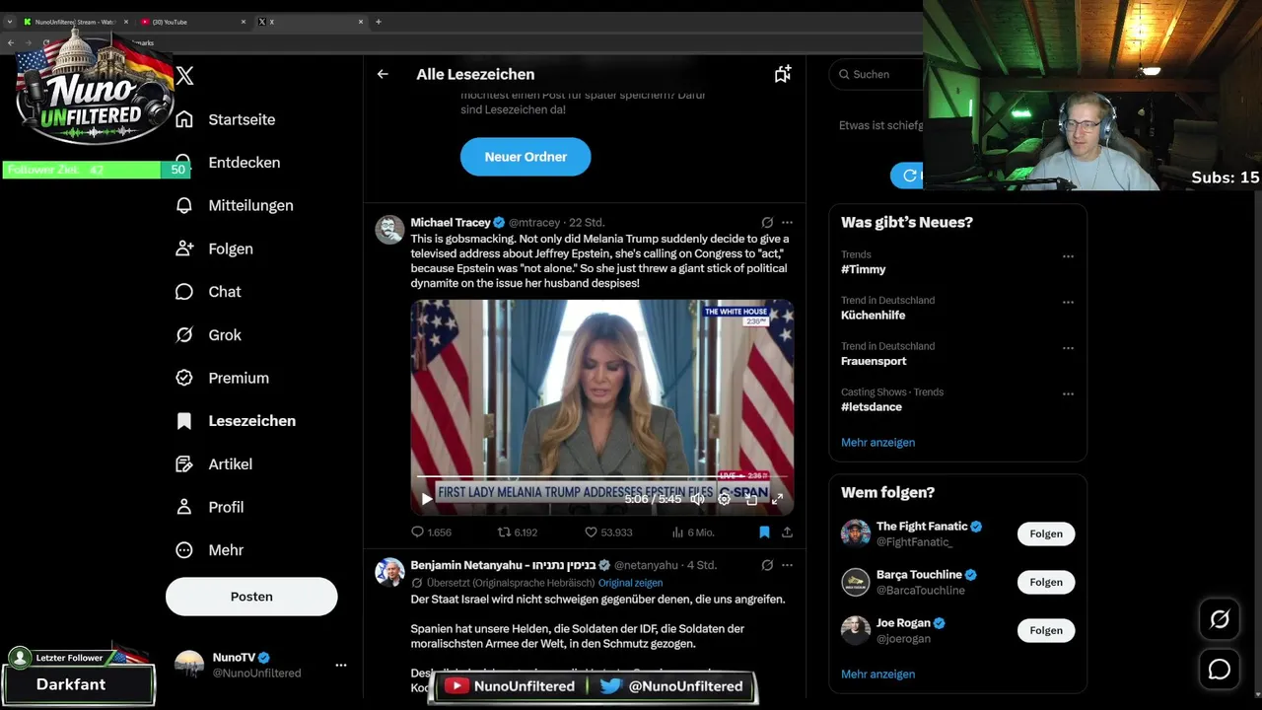
Task: Switch to the NunoUnfiltered Stream tab
Action: (74, 22)
